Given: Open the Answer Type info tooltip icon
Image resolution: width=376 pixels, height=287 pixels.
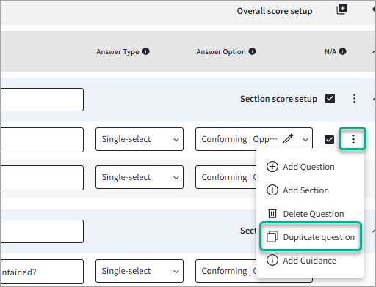Looking at the screenshot, I should click(146, 51).
